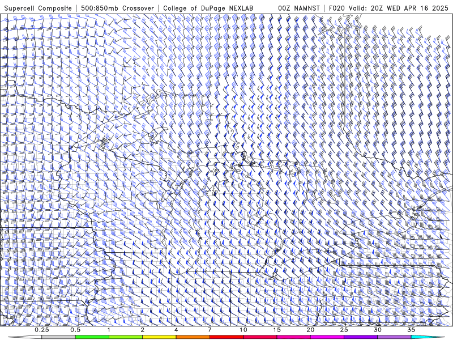Image resolution: width=453 pixels, height=340 pixels.
Task: Click the legend value 15
Action: [277, 330]
